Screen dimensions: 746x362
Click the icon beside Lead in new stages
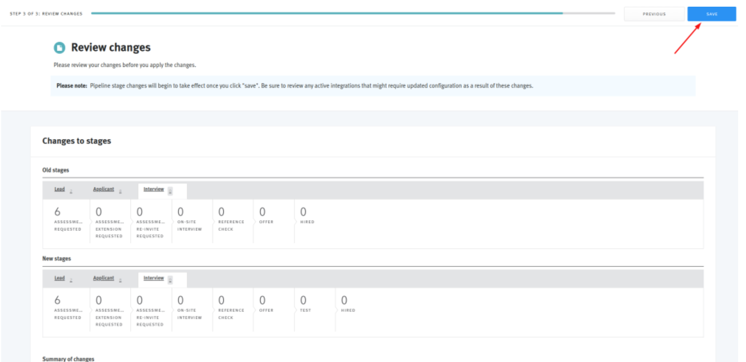point(71,280)
